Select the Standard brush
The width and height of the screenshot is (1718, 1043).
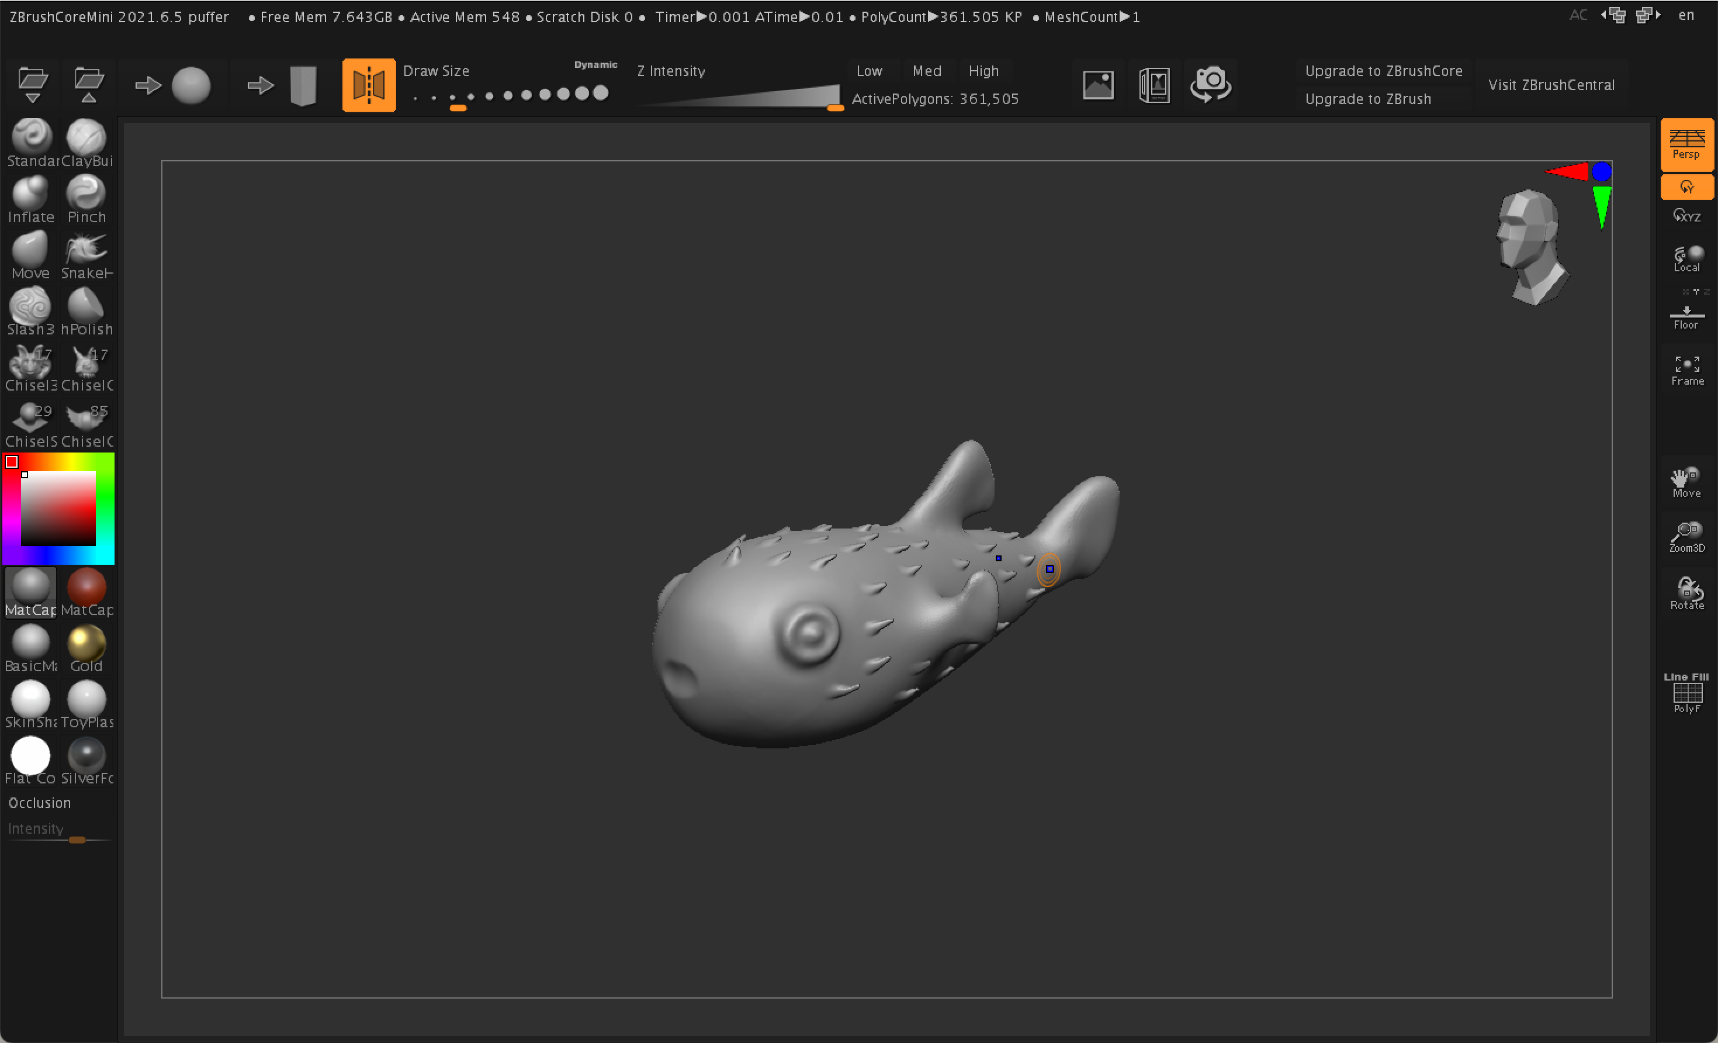(x=32, y=143)
